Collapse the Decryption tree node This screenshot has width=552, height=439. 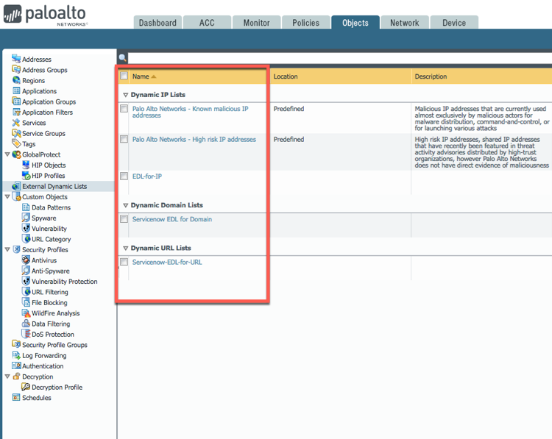[x=7, y=376]
